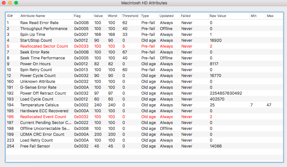Select the Power Off Retract Count attribute

pos(145,93)
